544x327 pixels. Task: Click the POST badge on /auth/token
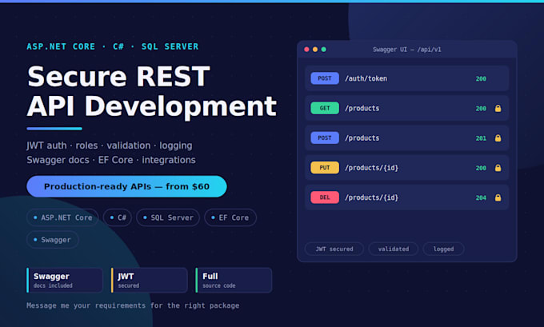(325, 78)
